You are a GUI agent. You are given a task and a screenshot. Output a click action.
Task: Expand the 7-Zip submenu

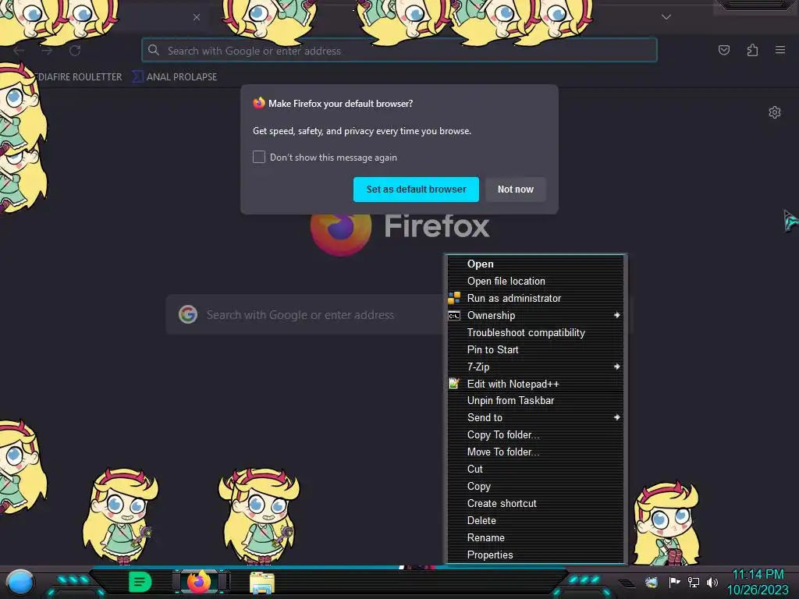pos(535,367)
